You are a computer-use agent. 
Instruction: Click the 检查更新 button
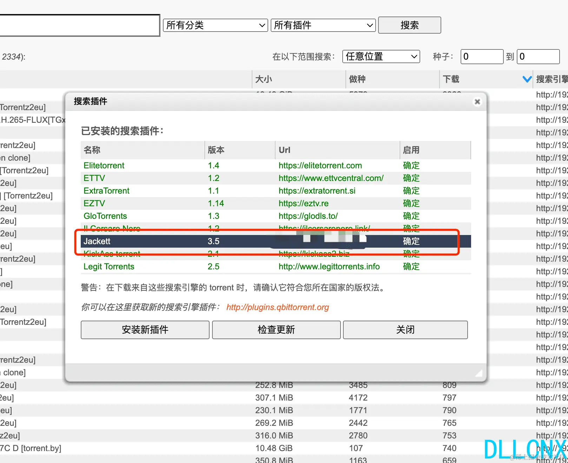[x=276, y=330]
